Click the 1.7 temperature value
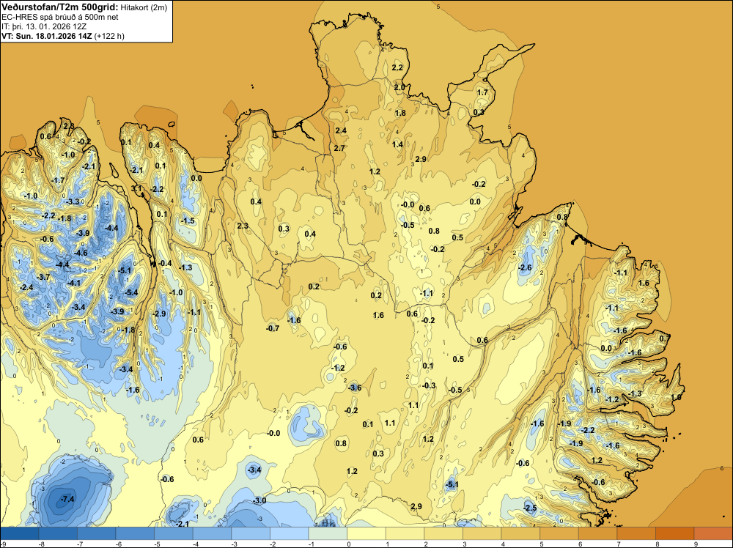 point(482,92)
